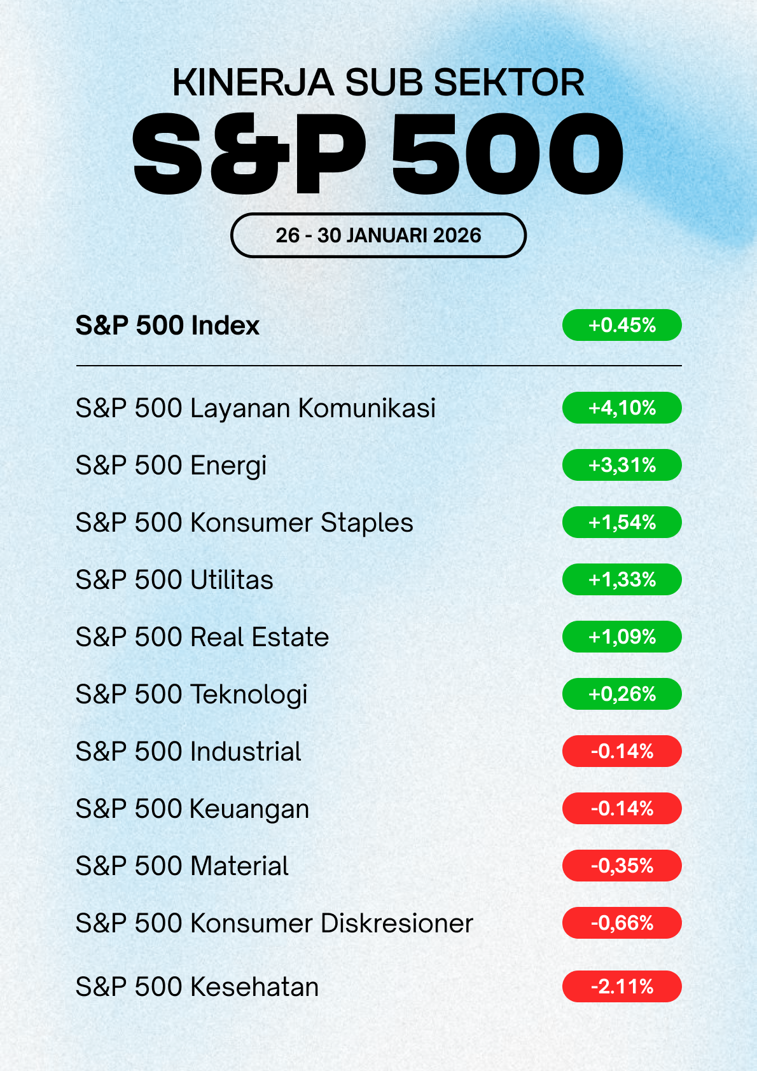Image resolution: width=757 pixels, height=1071 pixels.
Task: Click the S&P 500 Layanan Komunikasi label
Action: tap(255, 408)
